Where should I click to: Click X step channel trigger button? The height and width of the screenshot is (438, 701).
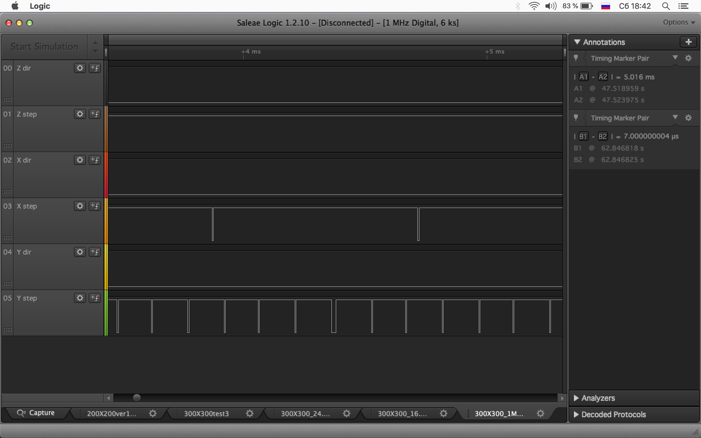click(95, 206)
